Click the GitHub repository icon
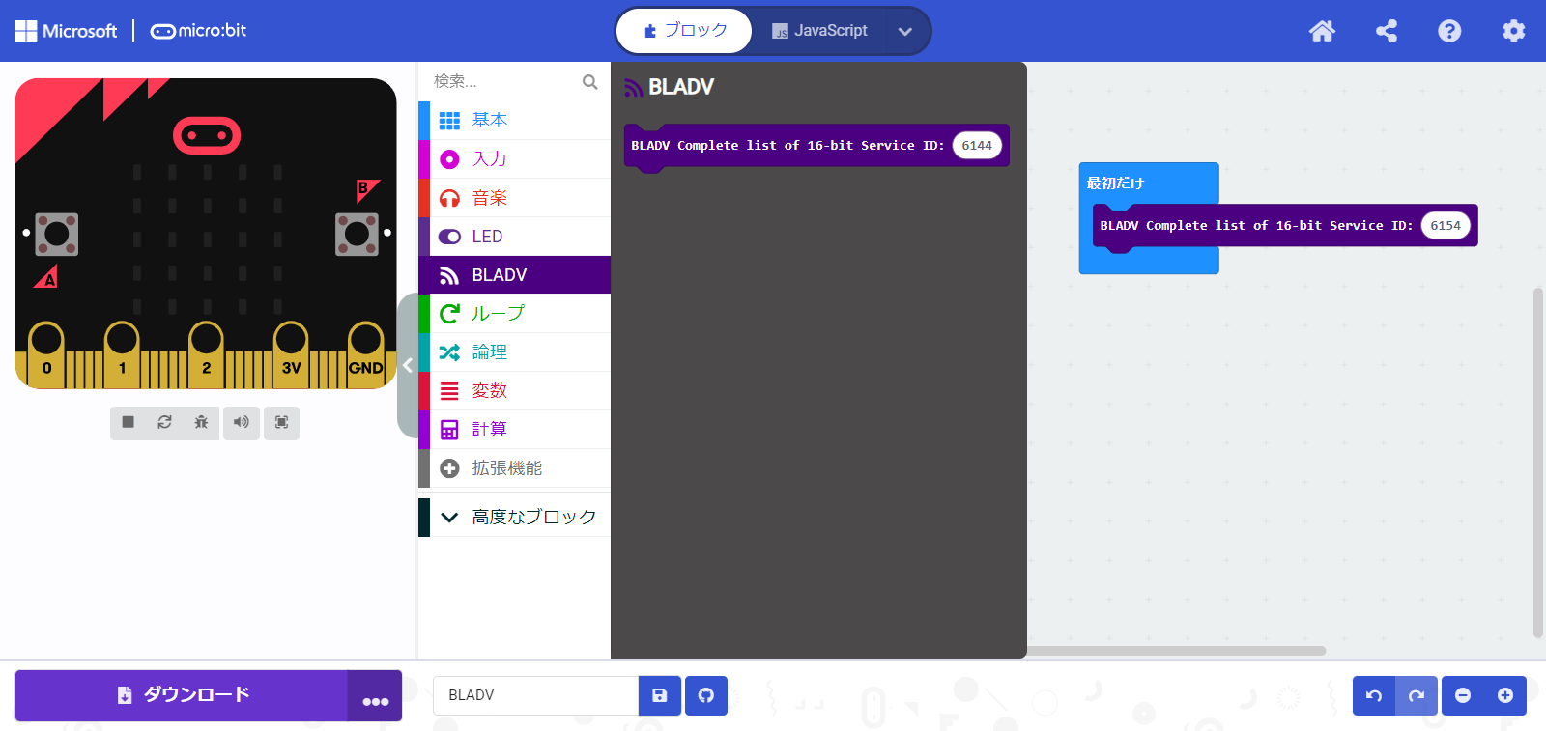 706,695
